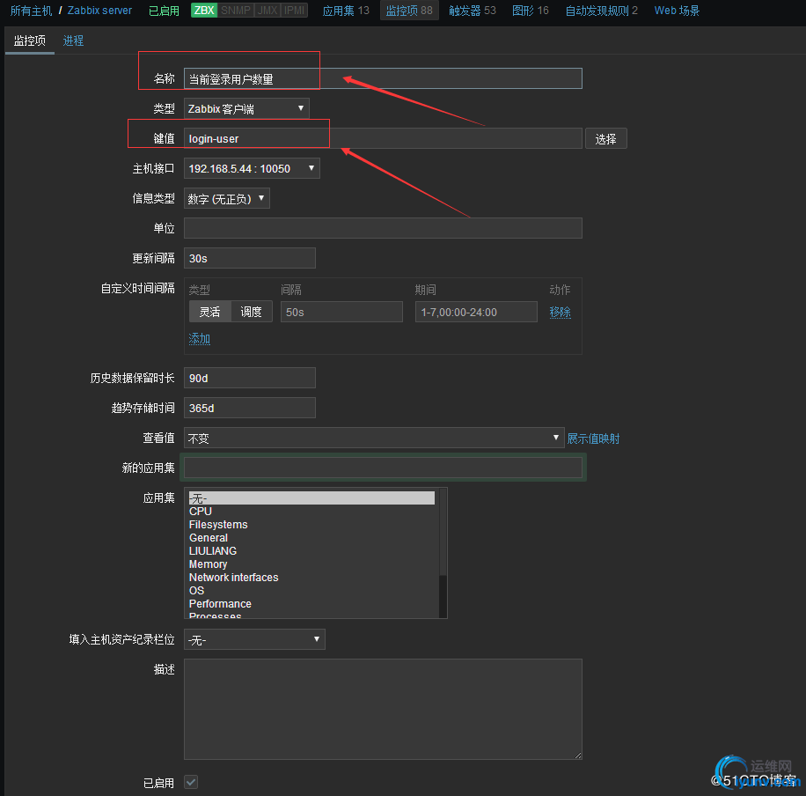This screenshot has width=806, height=796.
Task: Focus the 间隔 50s field
Action: 341,312
